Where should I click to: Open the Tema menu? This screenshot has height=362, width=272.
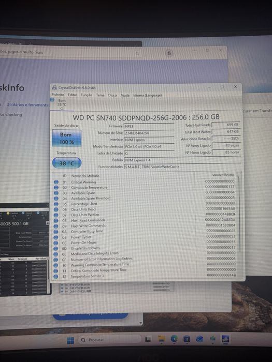coord(100,95)
